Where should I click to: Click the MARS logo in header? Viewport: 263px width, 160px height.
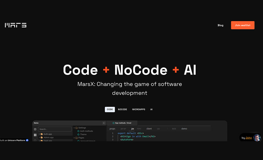(15, 25)
